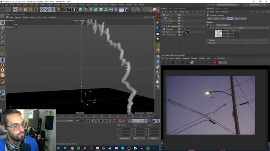Screen dimensions: 270x151
Task: Select the OctaneCamera object row
Action: click(x=171, y=35)
